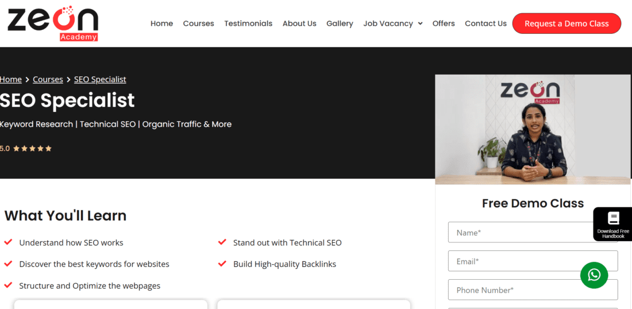This screenshot has width=632, height=309.
Task: Click the Zeon Academy logo
Action: click(53, 23)
